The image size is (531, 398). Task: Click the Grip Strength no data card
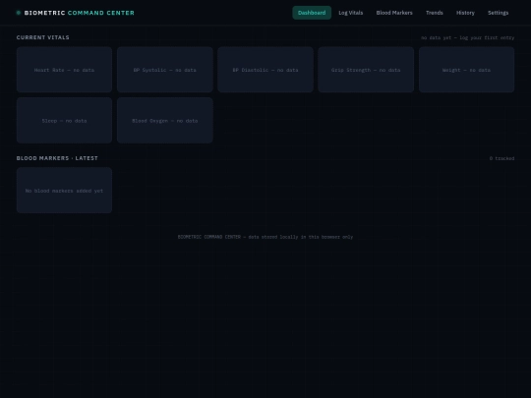[x=366, y=70]
